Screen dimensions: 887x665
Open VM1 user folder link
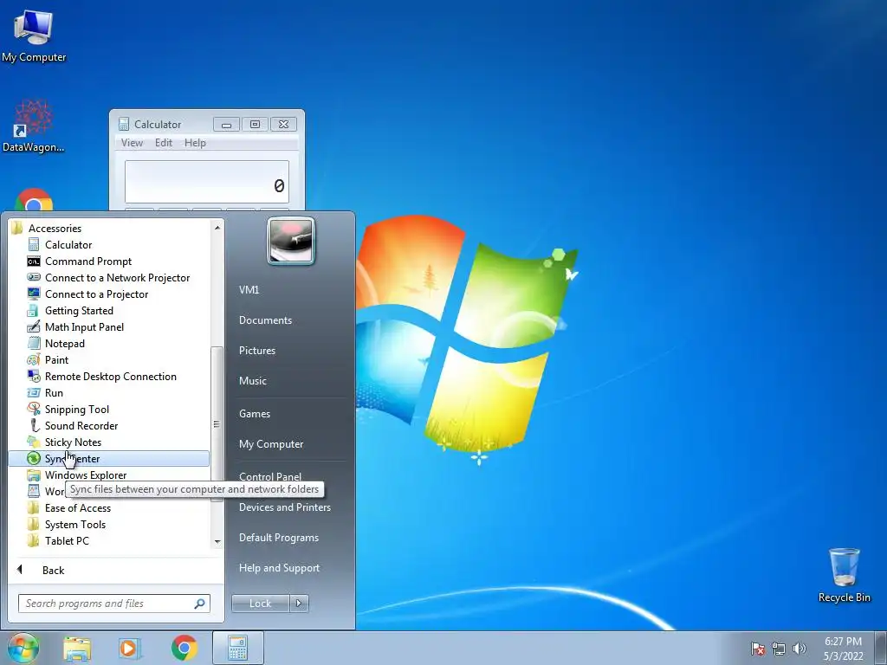click(249, 289)
